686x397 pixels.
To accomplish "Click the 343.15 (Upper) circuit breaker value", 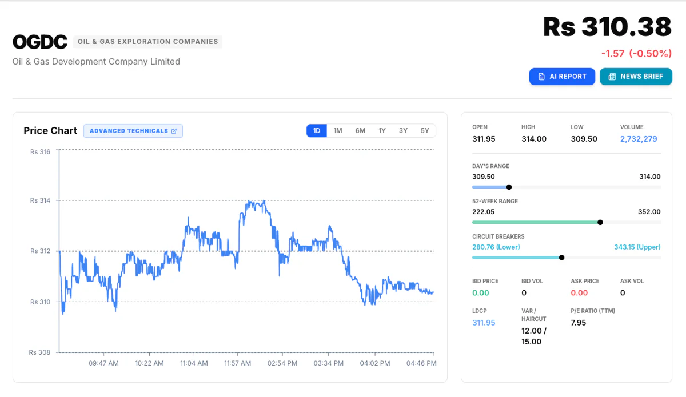I will pos(637,247).
